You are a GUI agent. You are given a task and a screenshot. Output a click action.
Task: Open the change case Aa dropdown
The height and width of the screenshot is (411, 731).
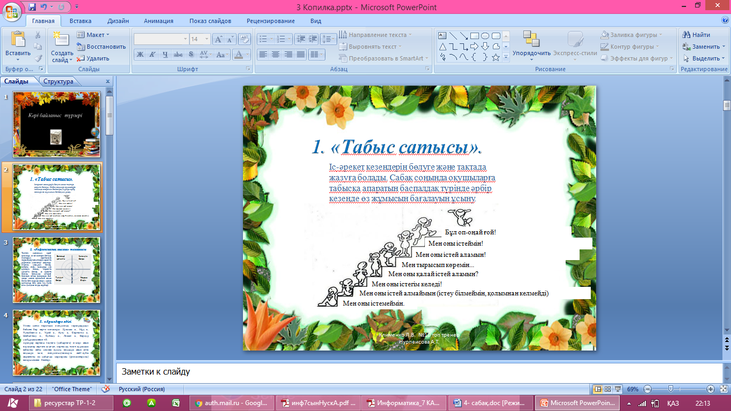click(x=222, y=55)
